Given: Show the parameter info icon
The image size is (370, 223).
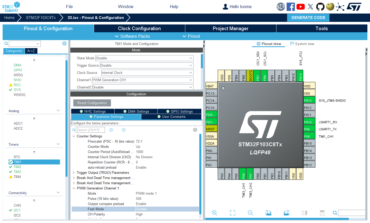Looking at the screenshot, I should pos(195,130).
